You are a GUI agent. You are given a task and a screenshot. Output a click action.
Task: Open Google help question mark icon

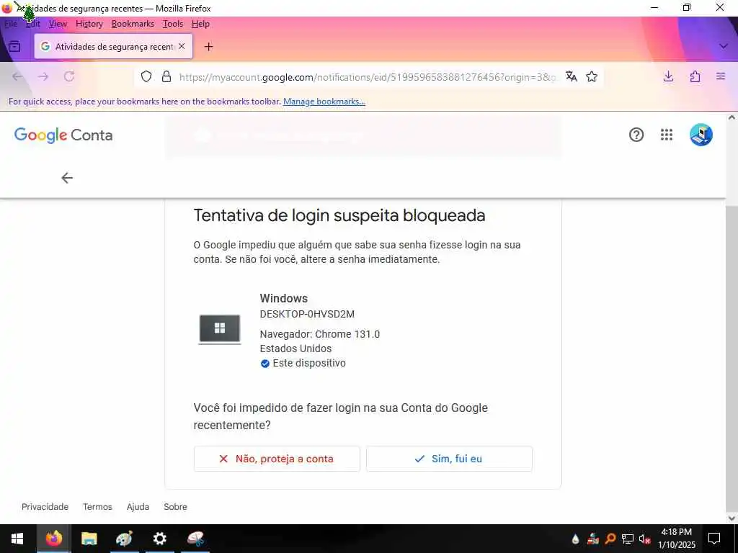click(636, 135)
